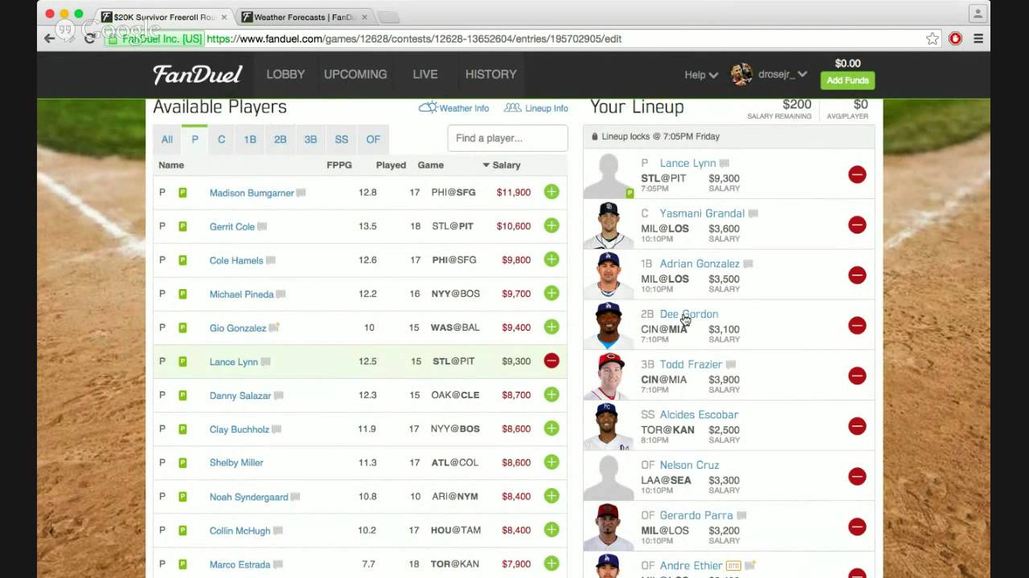1029x578 pixels.
Task: Open Lineup Info link
Action: tap(536, 108)
